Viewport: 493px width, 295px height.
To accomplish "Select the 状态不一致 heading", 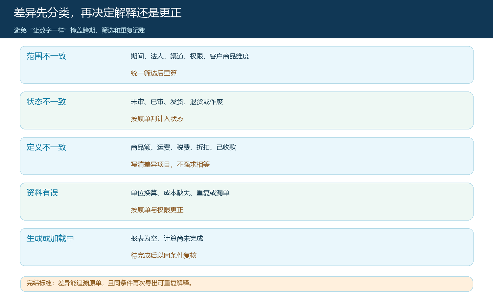I will (x=46, y=102).
